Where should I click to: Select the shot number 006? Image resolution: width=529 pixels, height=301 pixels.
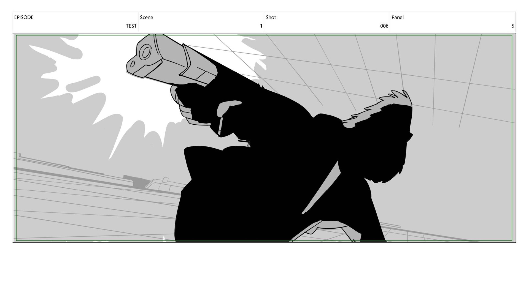coord(384,26)
